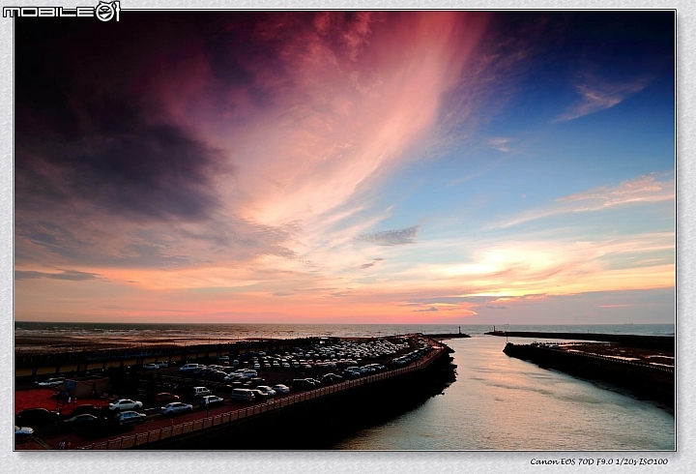Click the sunset harbor photograph

point(345,230)
